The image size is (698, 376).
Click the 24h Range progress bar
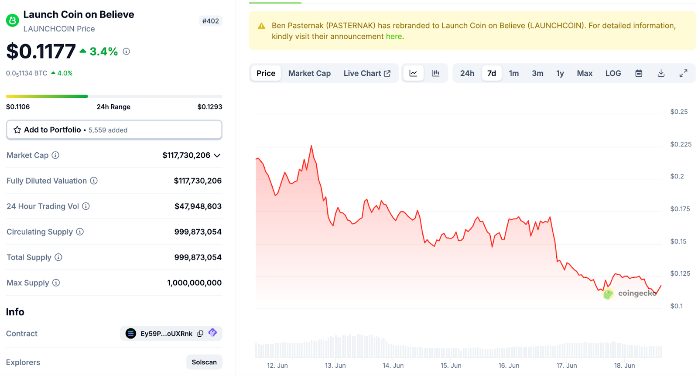(x=114, y=96)
